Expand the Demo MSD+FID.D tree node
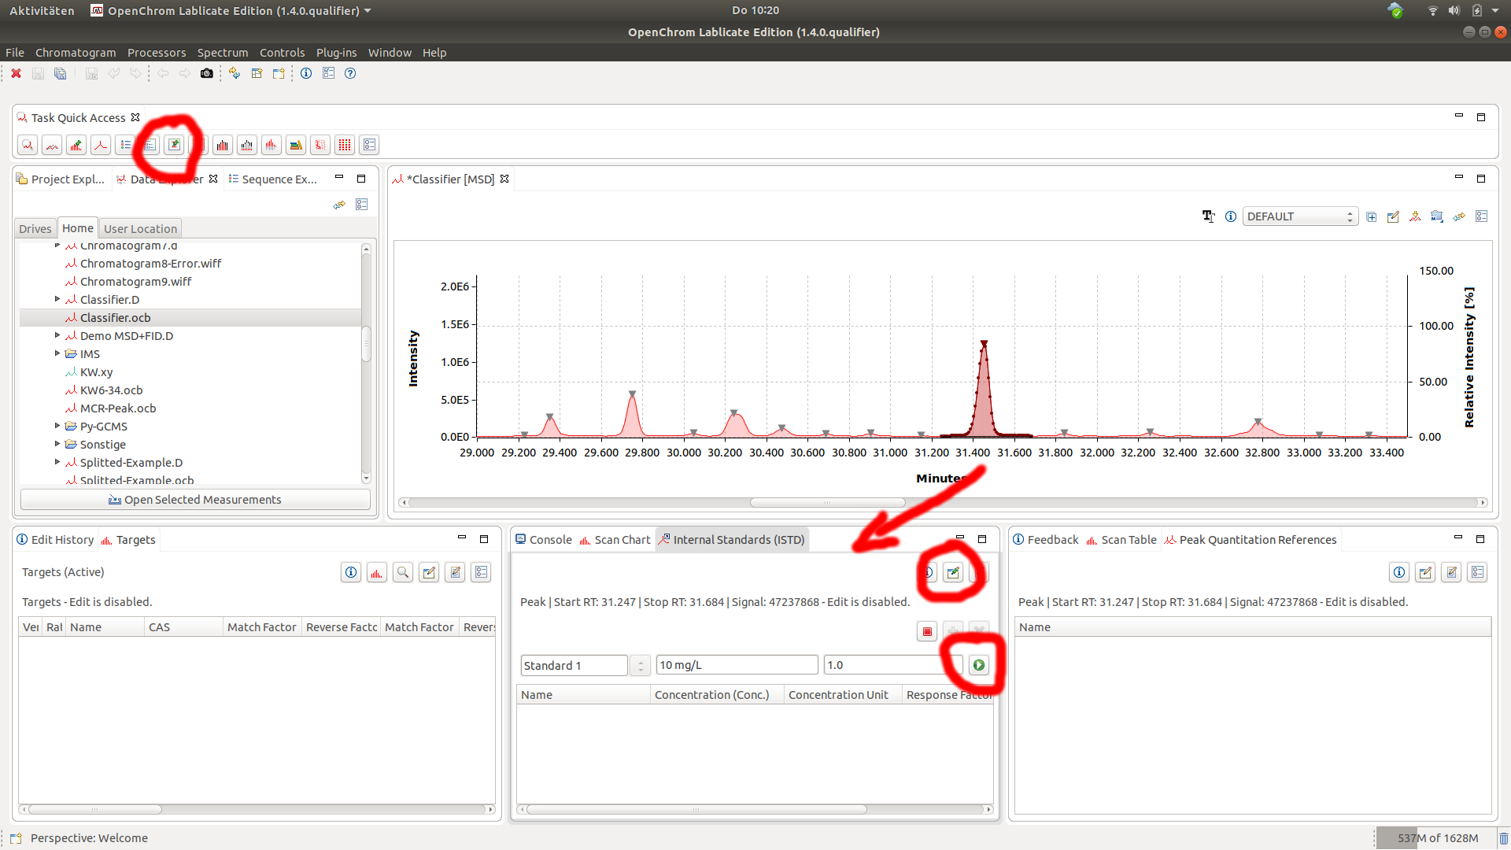 click(57, 335)
